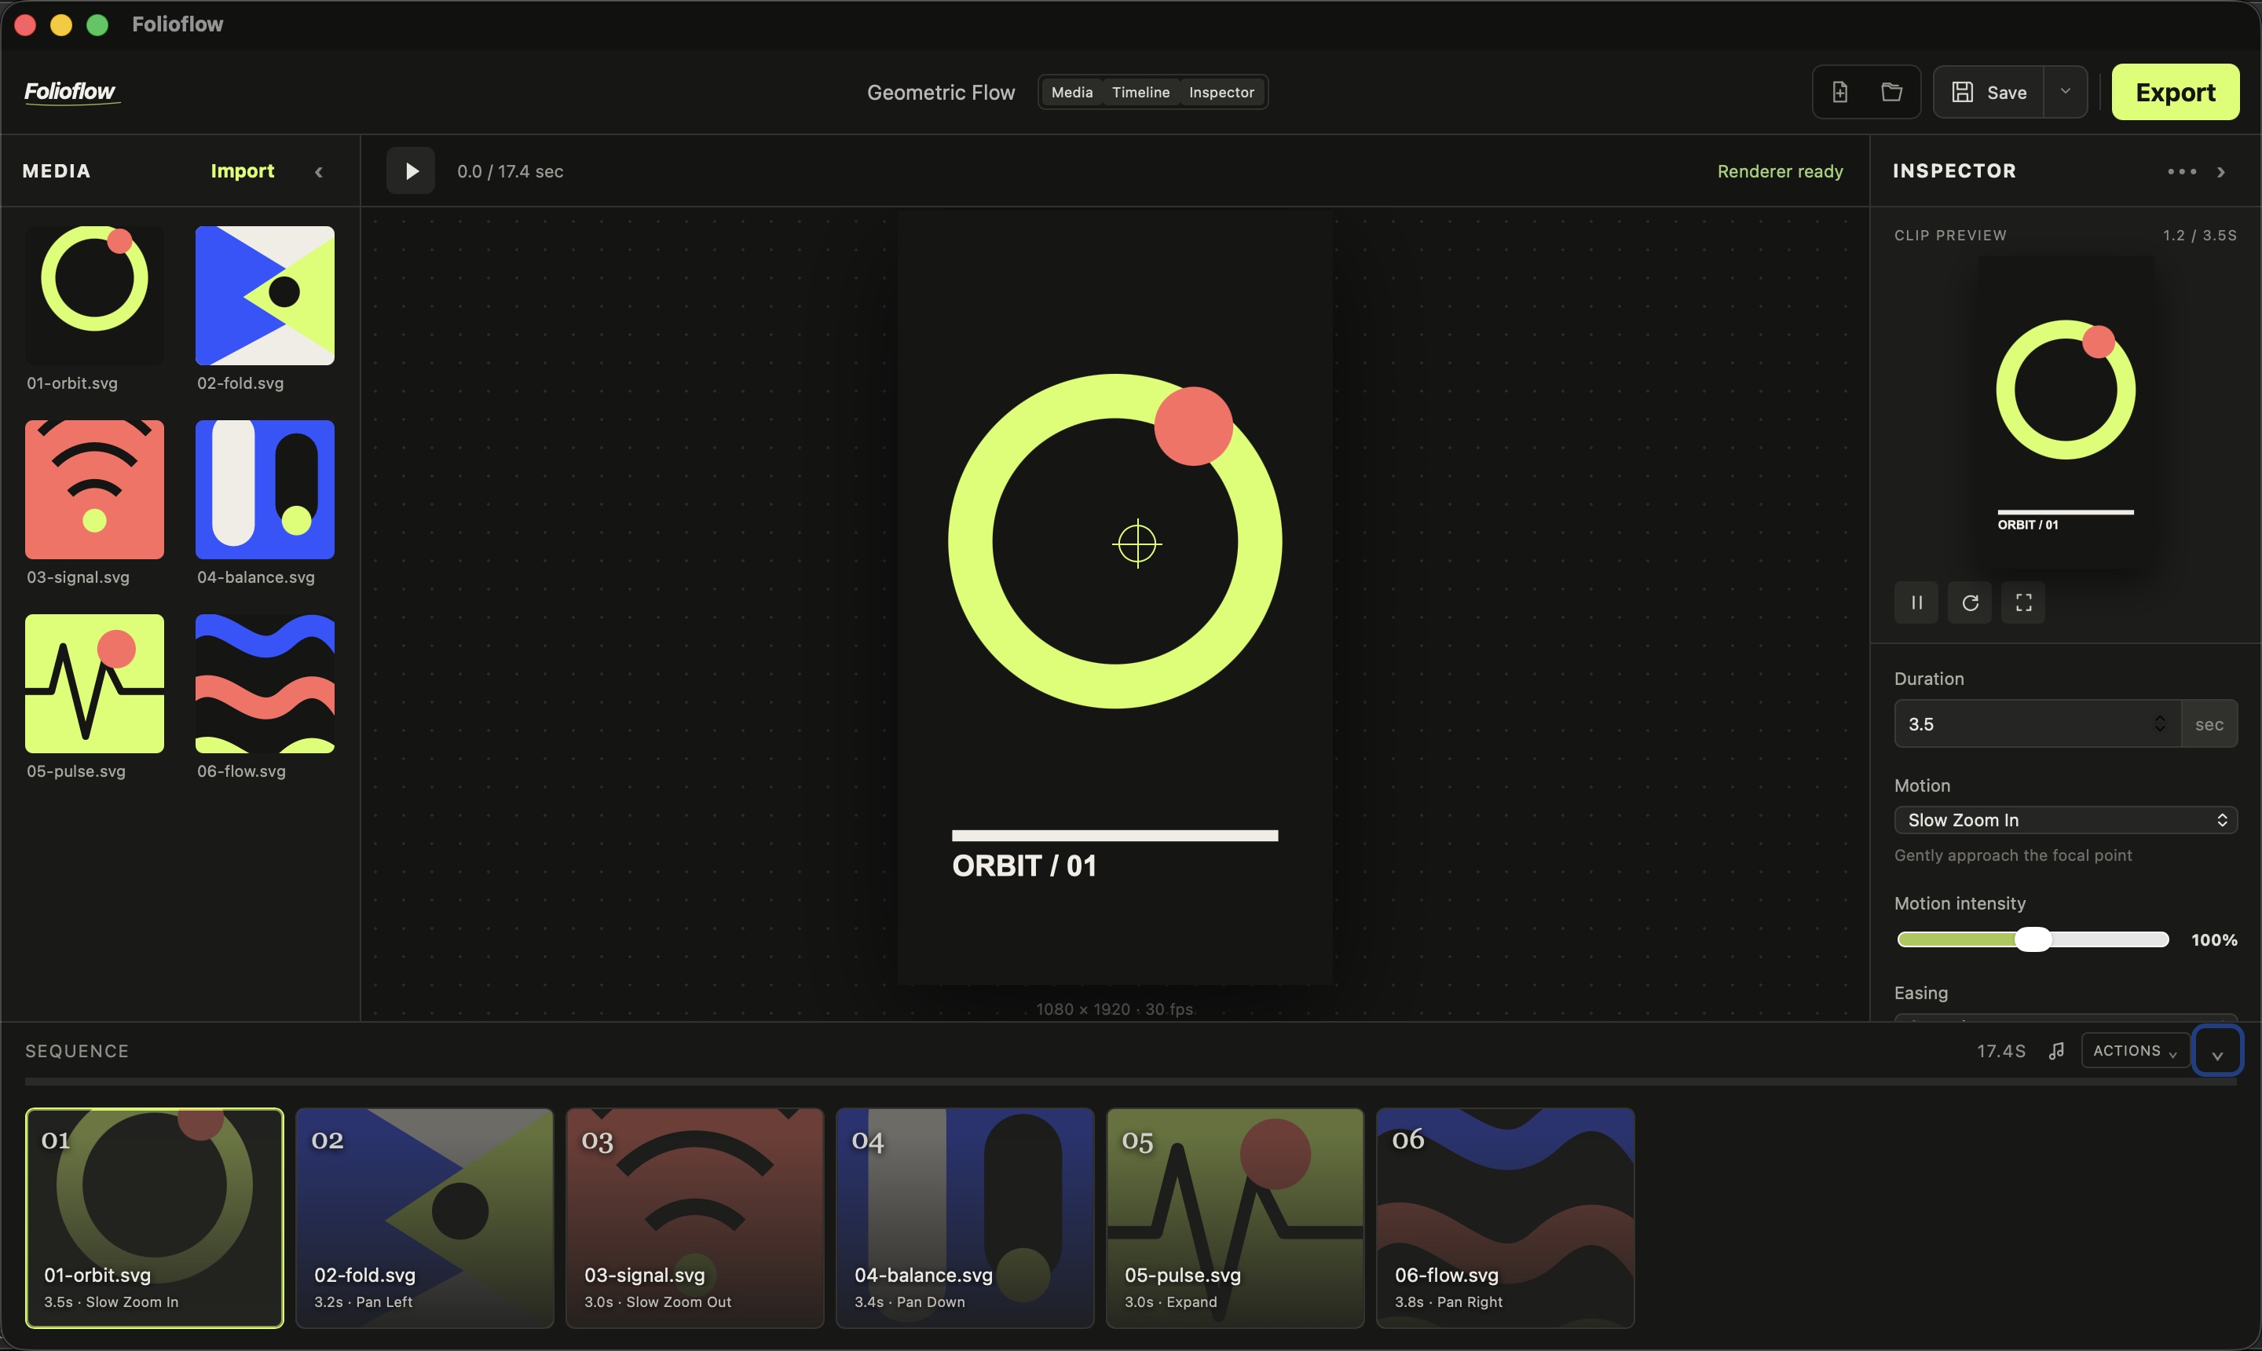
Task: Click the sequence audio music icon
Action: [2056, 1052]
